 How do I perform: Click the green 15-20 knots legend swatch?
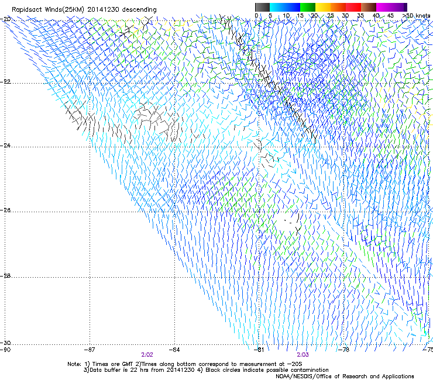tap(308, 7)
